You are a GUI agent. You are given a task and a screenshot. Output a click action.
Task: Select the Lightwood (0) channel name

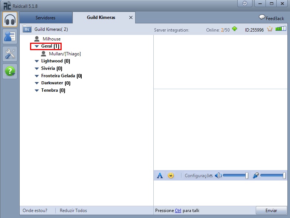(55, 61)
